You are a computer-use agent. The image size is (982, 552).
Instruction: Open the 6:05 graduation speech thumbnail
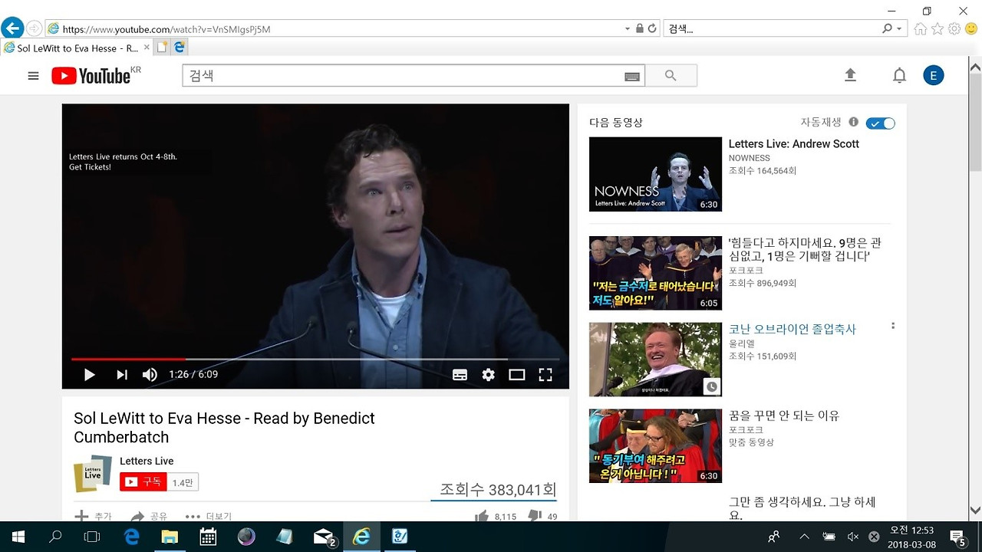point(655,273)
